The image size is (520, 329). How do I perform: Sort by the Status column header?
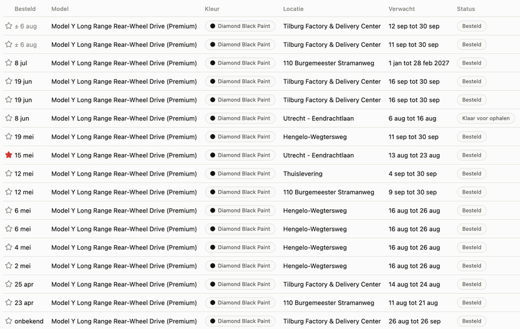pos(465,9)
